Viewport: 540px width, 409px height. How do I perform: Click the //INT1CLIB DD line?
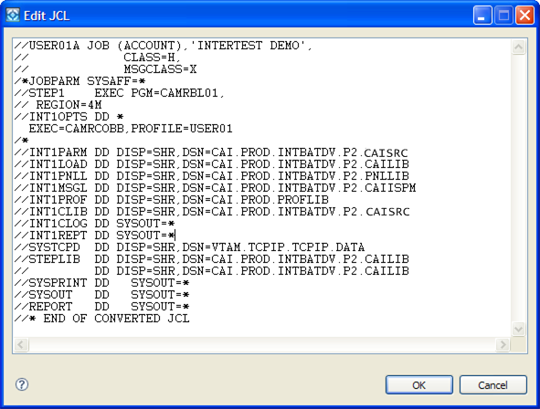pos(212,212)
